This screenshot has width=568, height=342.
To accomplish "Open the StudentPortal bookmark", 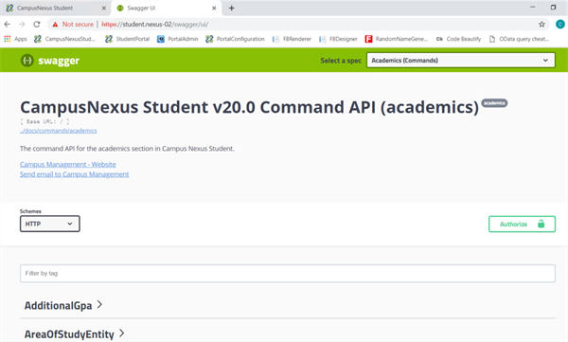I will [127, 39].
